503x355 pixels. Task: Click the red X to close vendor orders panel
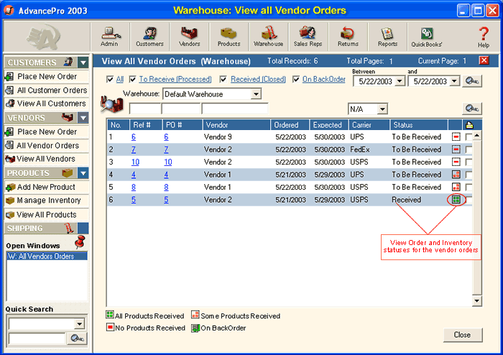pyautogui.click(x=484, y=60)
